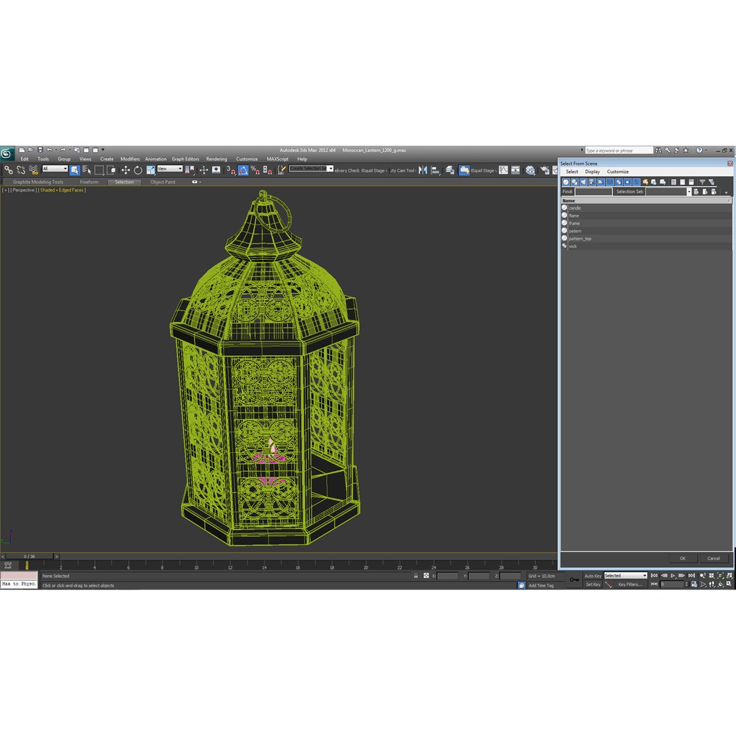The height and width of the screenshot is (736, 736).
Task: Open Key Filters dialog
Action: (630, 585)
